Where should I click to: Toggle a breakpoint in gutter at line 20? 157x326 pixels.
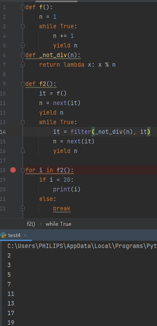[13, 190]
